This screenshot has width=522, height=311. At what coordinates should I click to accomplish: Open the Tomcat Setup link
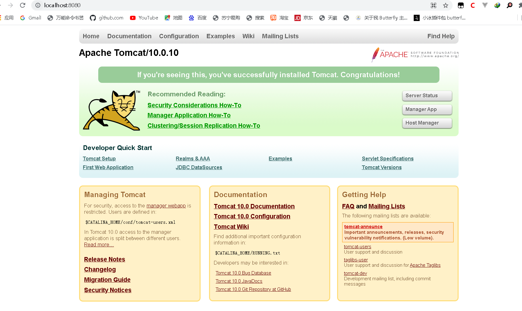(99, 158)
